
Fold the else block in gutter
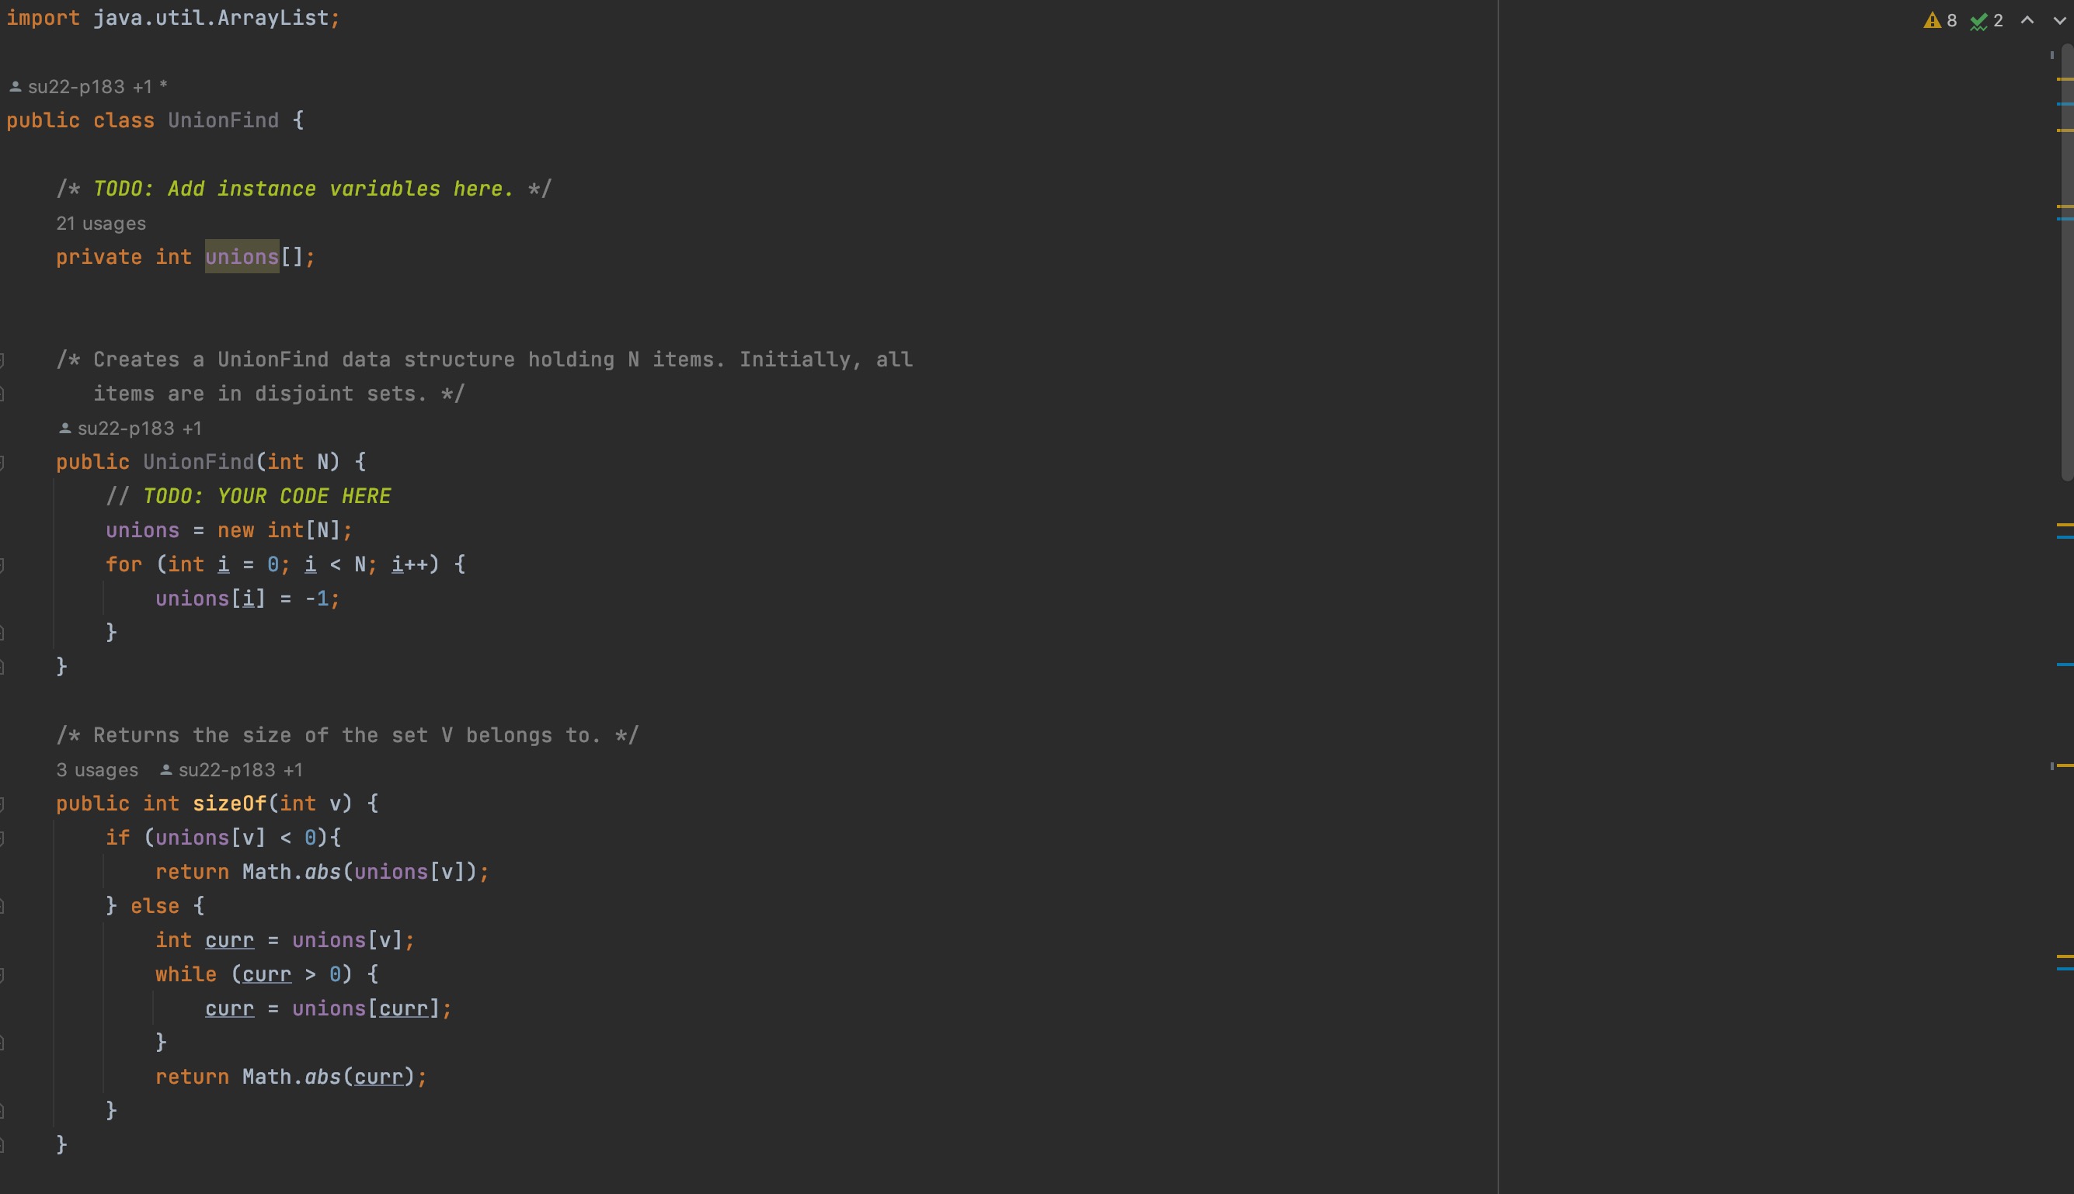[x=2, y=906]
